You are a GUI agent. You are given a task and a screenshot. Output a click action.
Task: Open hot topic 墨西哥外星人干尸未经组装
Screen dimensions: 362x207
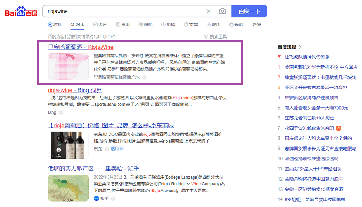click(x=313, y=169)
